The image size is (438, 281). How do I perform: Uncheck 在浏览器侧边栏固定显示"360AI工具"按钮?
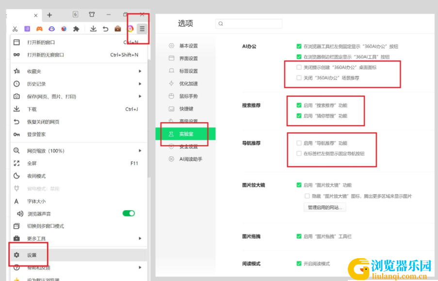point(299,57)
